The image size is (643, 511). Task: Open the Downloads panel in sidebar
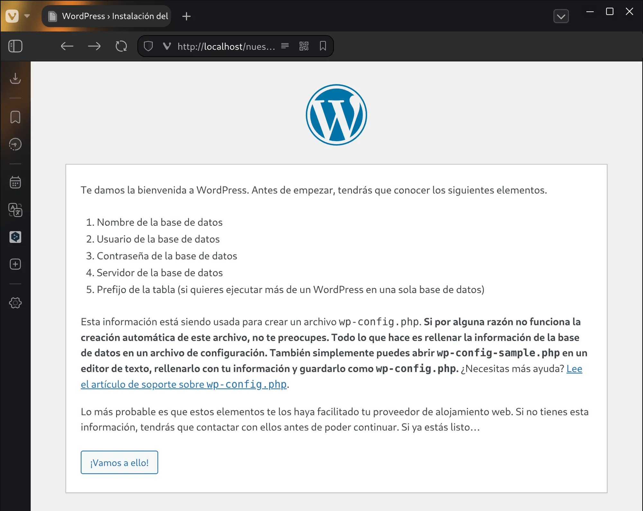point(15,79)
